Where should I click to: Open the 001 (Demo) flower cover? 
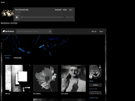45,78
